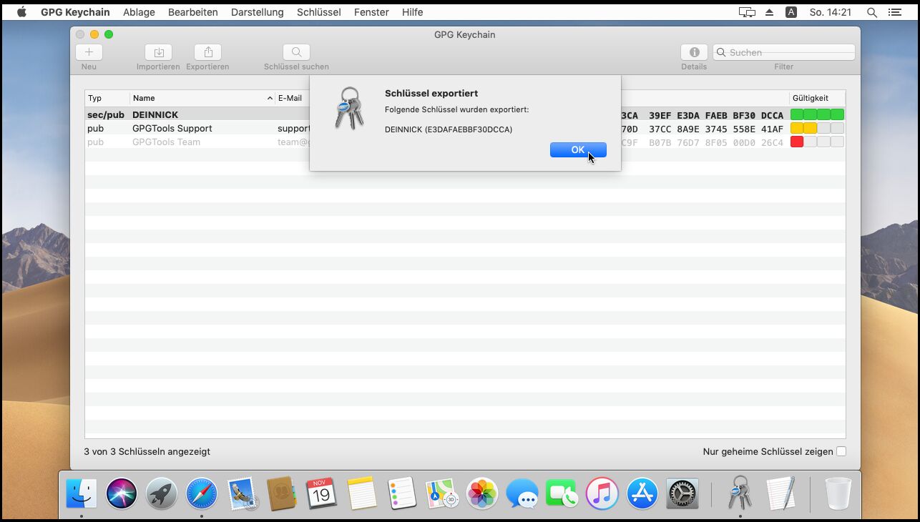Click the Exportieren toolbar icon
920x522 pixels.
click(x=207, y=52)
